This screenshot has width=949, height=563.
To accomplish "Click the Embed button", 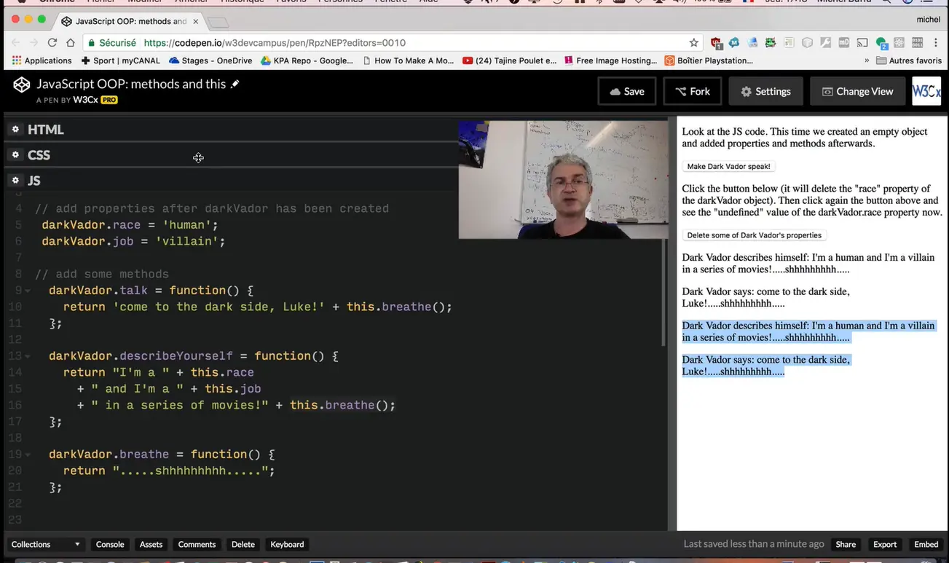I will pos(926,544).
